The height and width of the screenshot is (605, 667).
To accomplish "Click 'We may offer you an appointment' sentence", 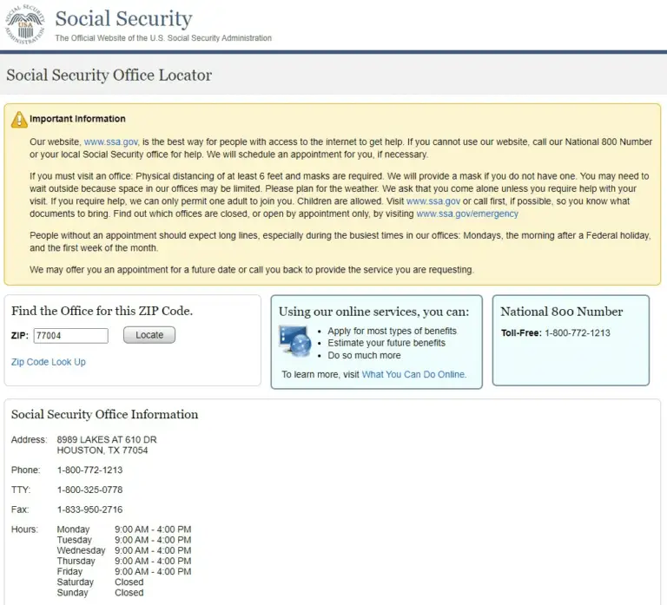I will [252, 270].
